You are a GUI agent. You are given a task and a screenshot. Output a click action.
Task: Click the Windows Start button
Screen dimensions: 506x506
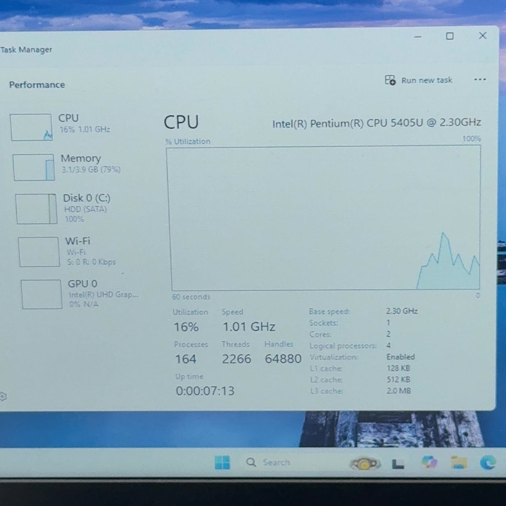pyautogui.click(x=222, y=463)
